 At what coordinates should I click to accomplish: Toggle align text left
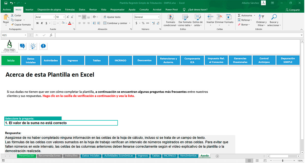click(80, 23)
